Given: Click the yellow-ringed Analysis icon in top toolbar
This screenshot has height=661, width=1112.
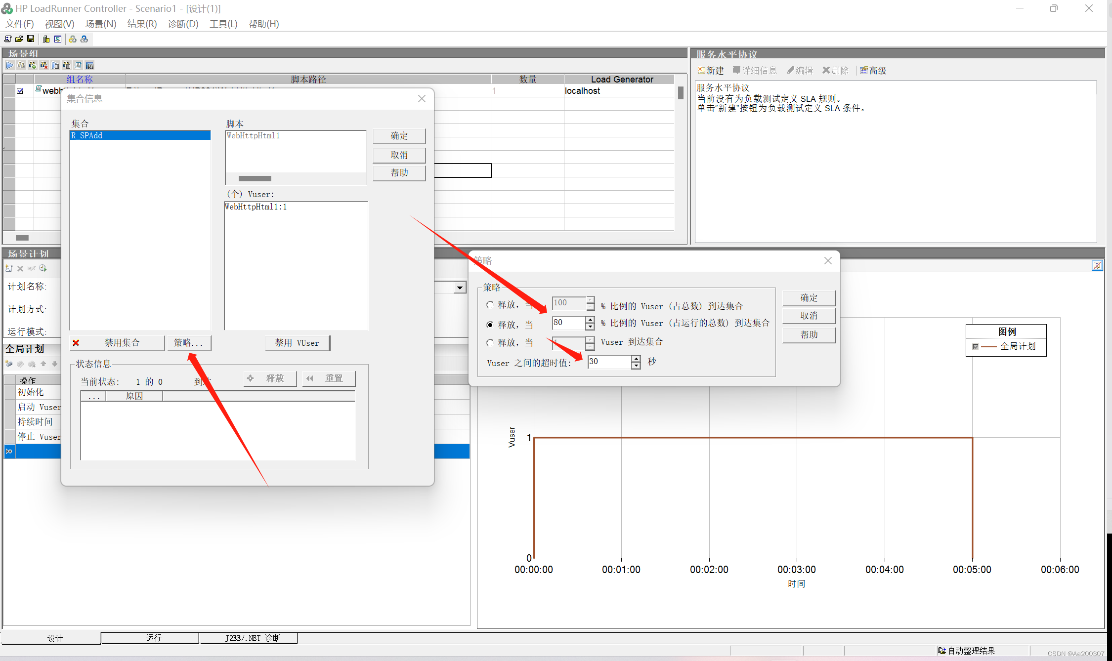Looking at the screenshot, I should click(73, 39).
